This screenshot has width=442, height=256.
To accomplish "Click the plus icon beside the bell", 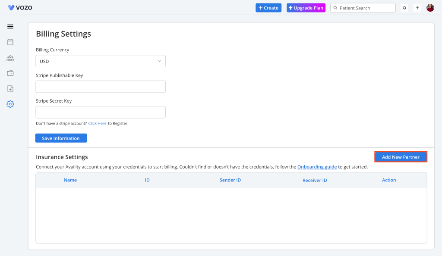I will click(x=417, y=8).
